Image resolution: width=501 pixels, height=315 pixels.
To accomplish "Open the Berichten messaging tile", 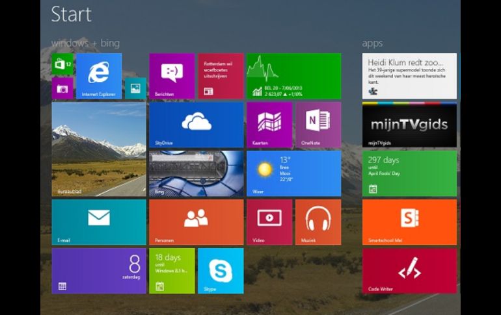I will click(172, 75).
